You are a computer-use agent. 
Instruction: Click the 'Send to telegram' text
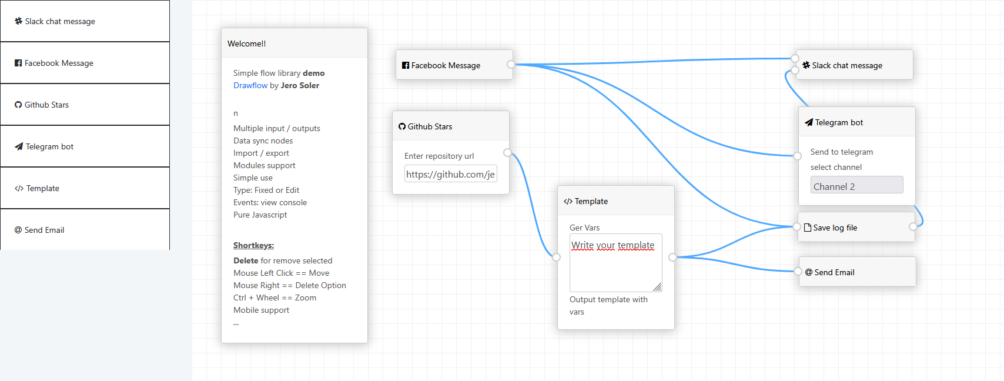click(x=842, y=152)
